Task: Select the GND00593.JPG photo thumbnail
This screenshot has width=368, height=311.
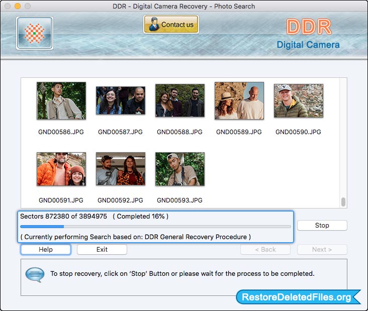Action: tap(180, 169)
